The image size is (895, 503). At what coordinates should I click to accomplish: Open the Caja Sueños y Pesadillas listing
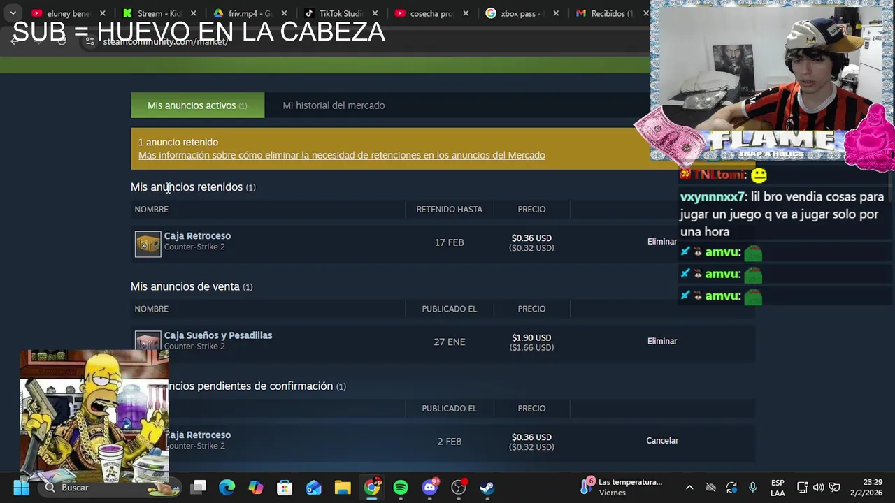click(217, 335)
